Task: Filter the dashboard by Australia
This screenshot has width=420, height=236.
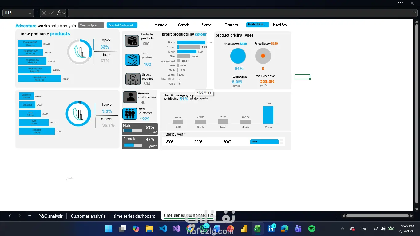Action: click(161, 25)
